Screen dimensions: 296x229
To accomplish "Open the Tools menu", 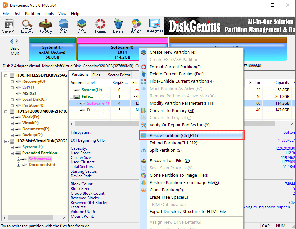I will (x=49, y=14).
